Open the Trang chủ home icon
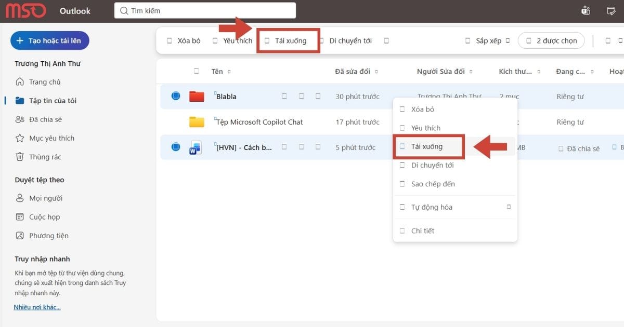The width and height of the screenshot is (624, 327). (20, 82)
